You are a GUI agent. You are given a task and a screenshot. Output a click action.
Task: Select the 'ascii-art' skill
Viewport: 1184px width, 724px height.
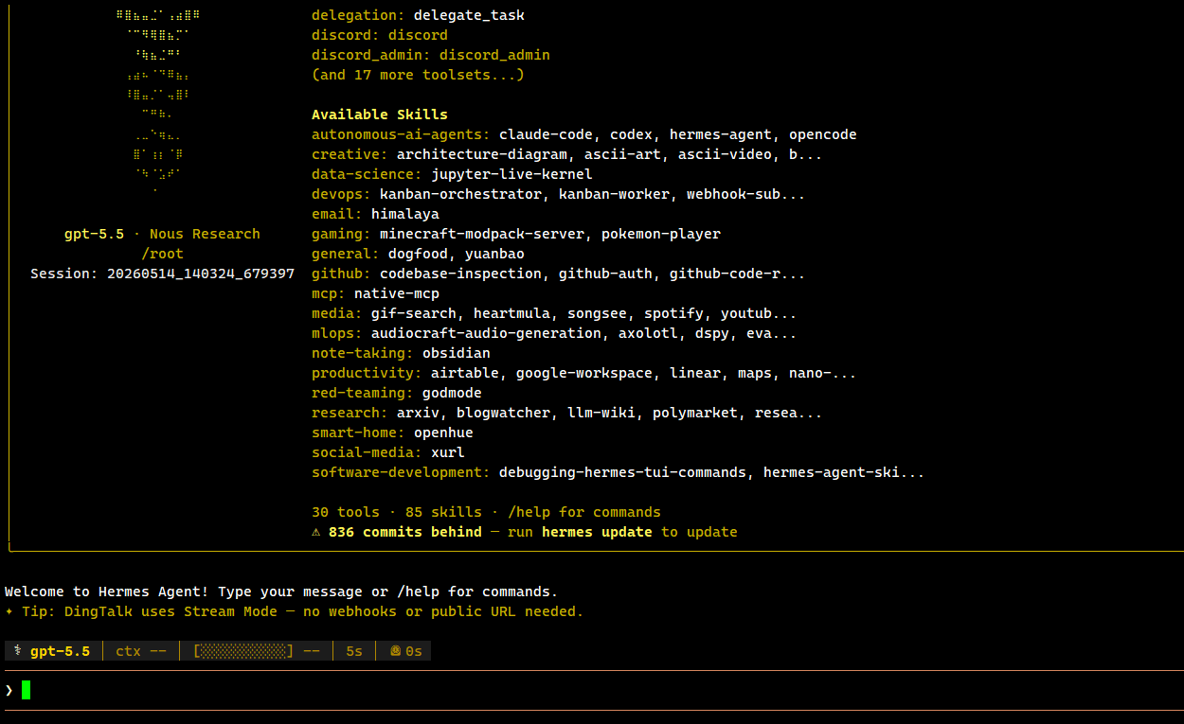[622, 154]
